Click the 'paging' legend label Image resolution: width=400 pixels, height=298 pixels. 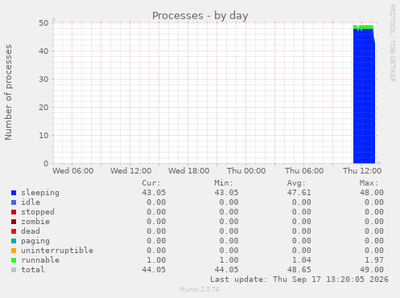pos(35,241)
